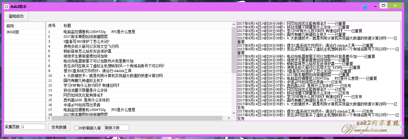
Task: Click the question list scroll-down arrow
Action: pyautogui.click(x=234, y=113)
